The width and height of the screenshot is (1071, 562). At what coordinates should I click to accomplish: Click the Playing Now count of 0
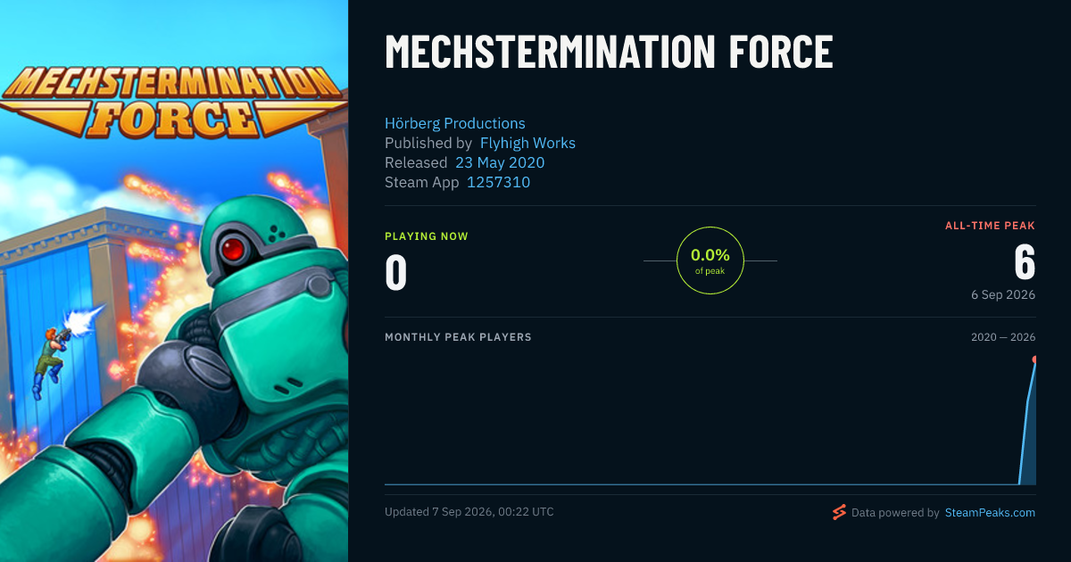click(x=396, y=273)
